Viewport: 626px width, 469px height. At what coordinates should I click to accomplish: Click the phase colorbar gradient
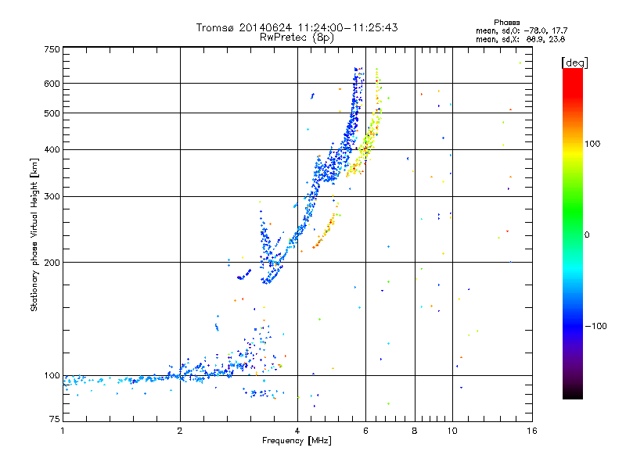[x=573, y=233]
